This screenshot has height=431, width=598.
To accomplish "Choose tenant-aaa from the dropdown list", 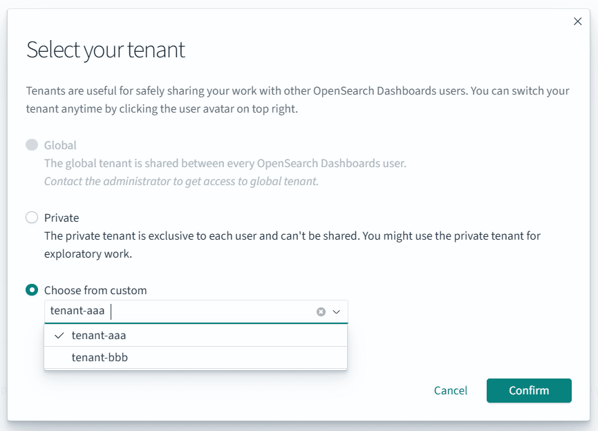I will pos(196,336).
